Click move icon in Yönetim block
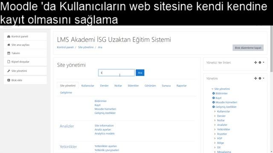This screenshot has height=153, width=273. pos(256,78)
